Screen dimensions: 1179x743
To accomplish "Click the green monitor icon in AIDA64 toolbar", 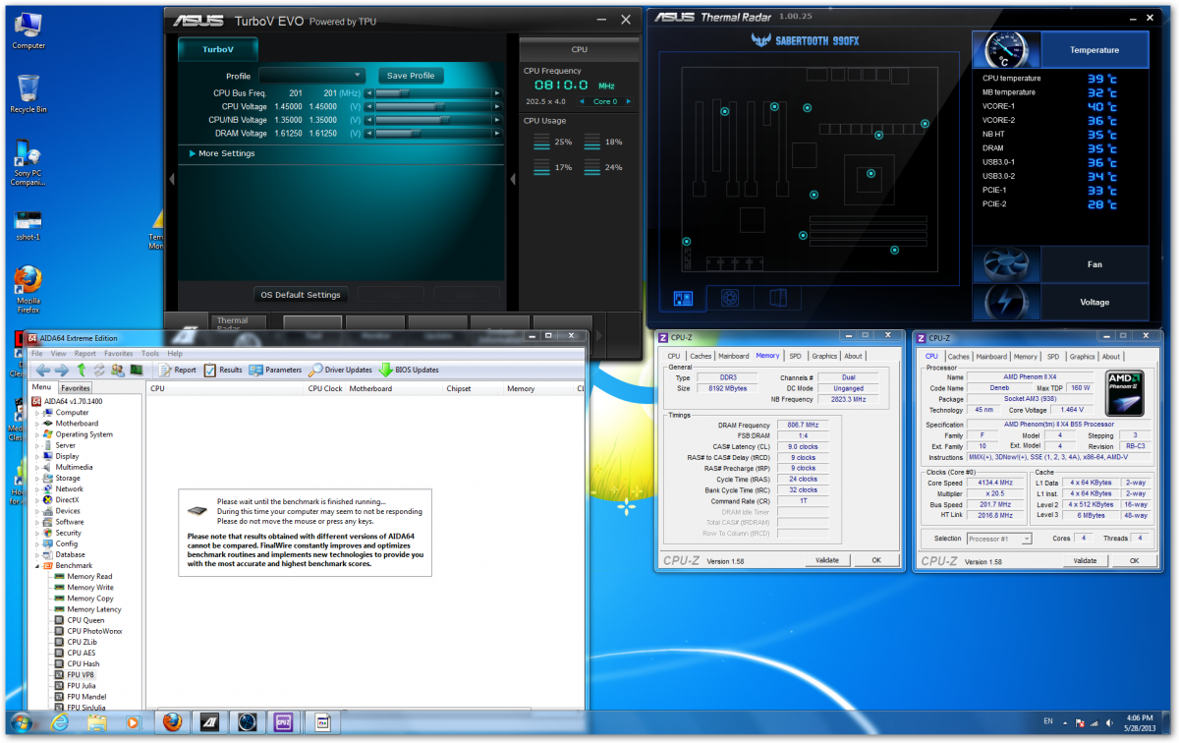I will click(x=136, y=370).
